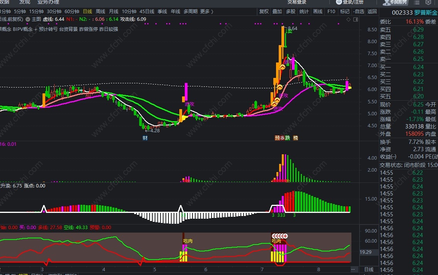The height and width of the screenshot is (275, 438).
Task: Click 卖五 price 6.29
Action: [418, 30]
